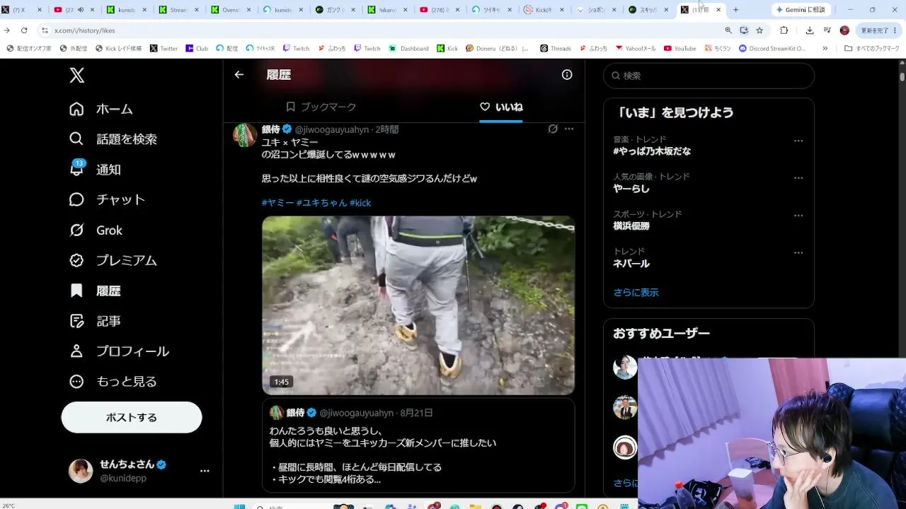This screenshot has height=509, width=906.
Task: Switch to the スキッパ browser tab
Action: click(652, 10)
